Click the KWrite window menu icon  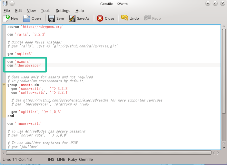pyautogui.click(x=5, y=4)
